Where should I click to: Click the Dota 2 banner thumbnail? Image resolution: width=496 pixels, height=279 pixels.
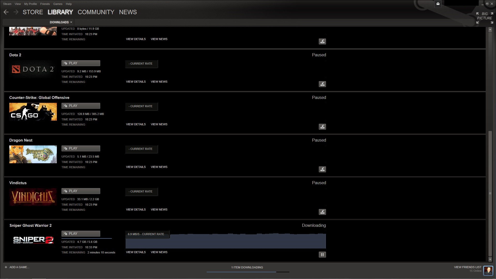pyautogui.click(x=33, y=69)
